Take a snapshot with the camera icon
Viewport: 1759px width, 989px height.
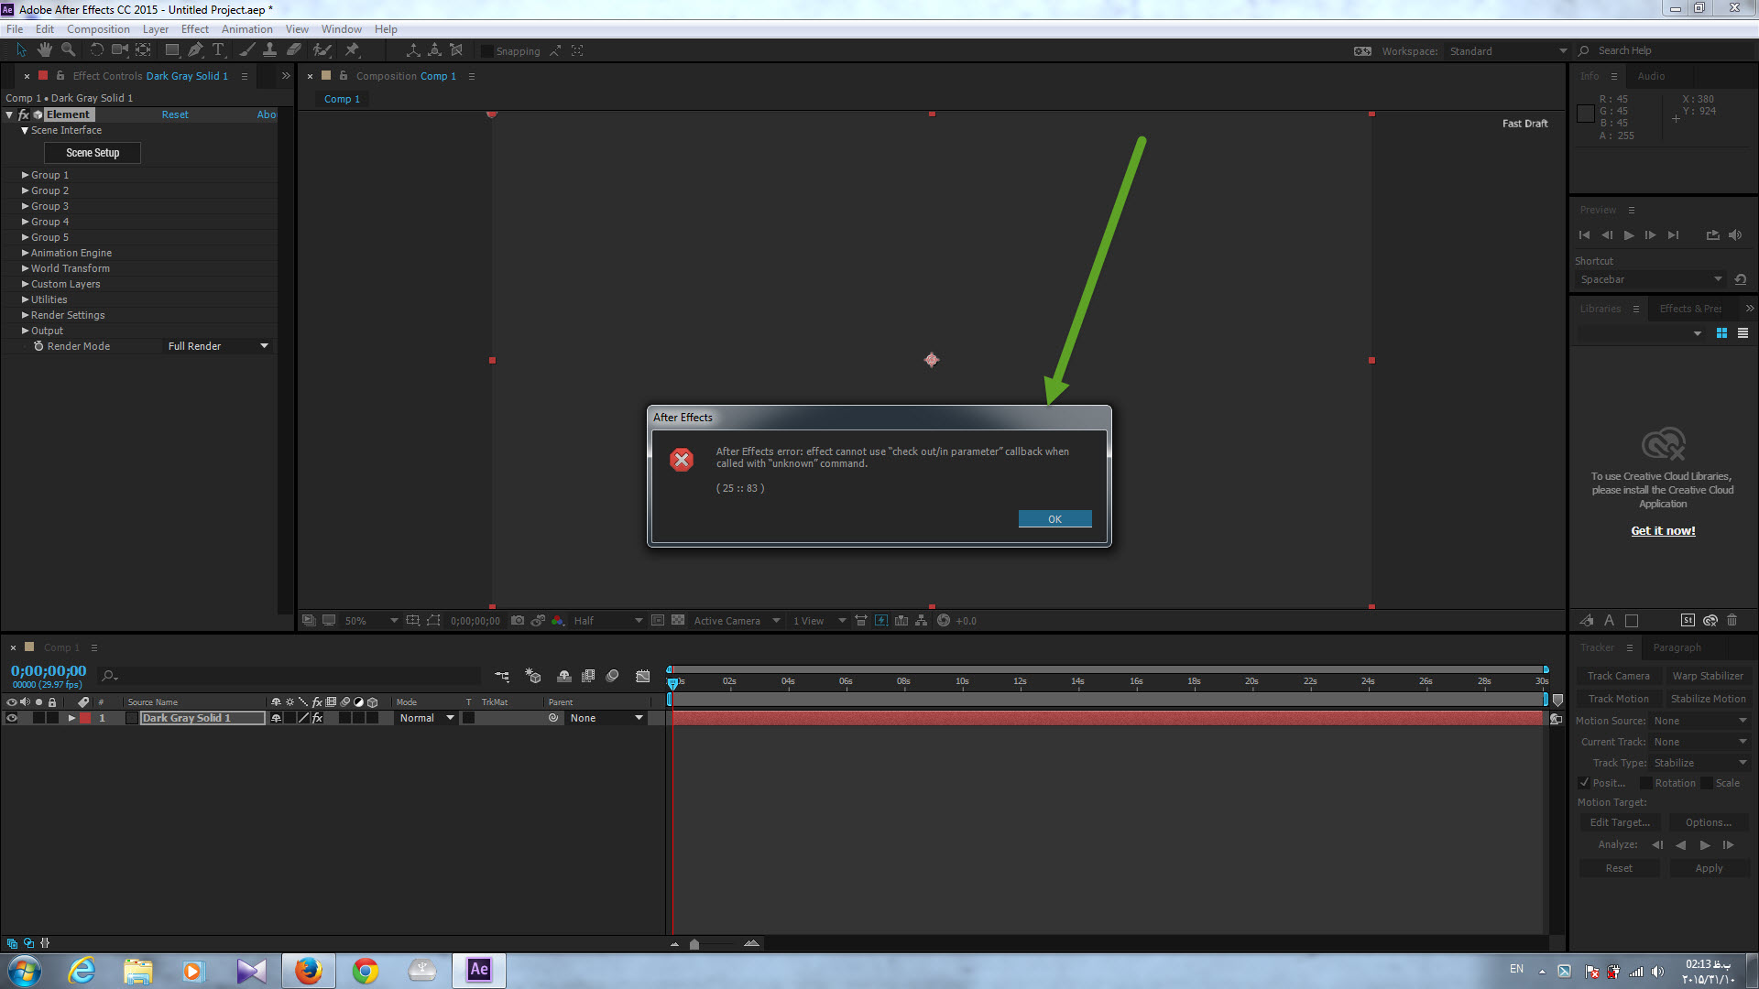pos(518,621)
